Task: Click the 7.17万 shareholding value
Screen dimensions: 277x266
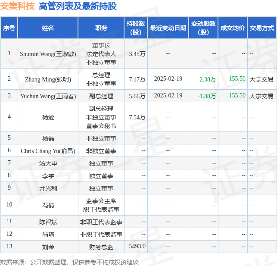Action: click(x=137, y=79)
